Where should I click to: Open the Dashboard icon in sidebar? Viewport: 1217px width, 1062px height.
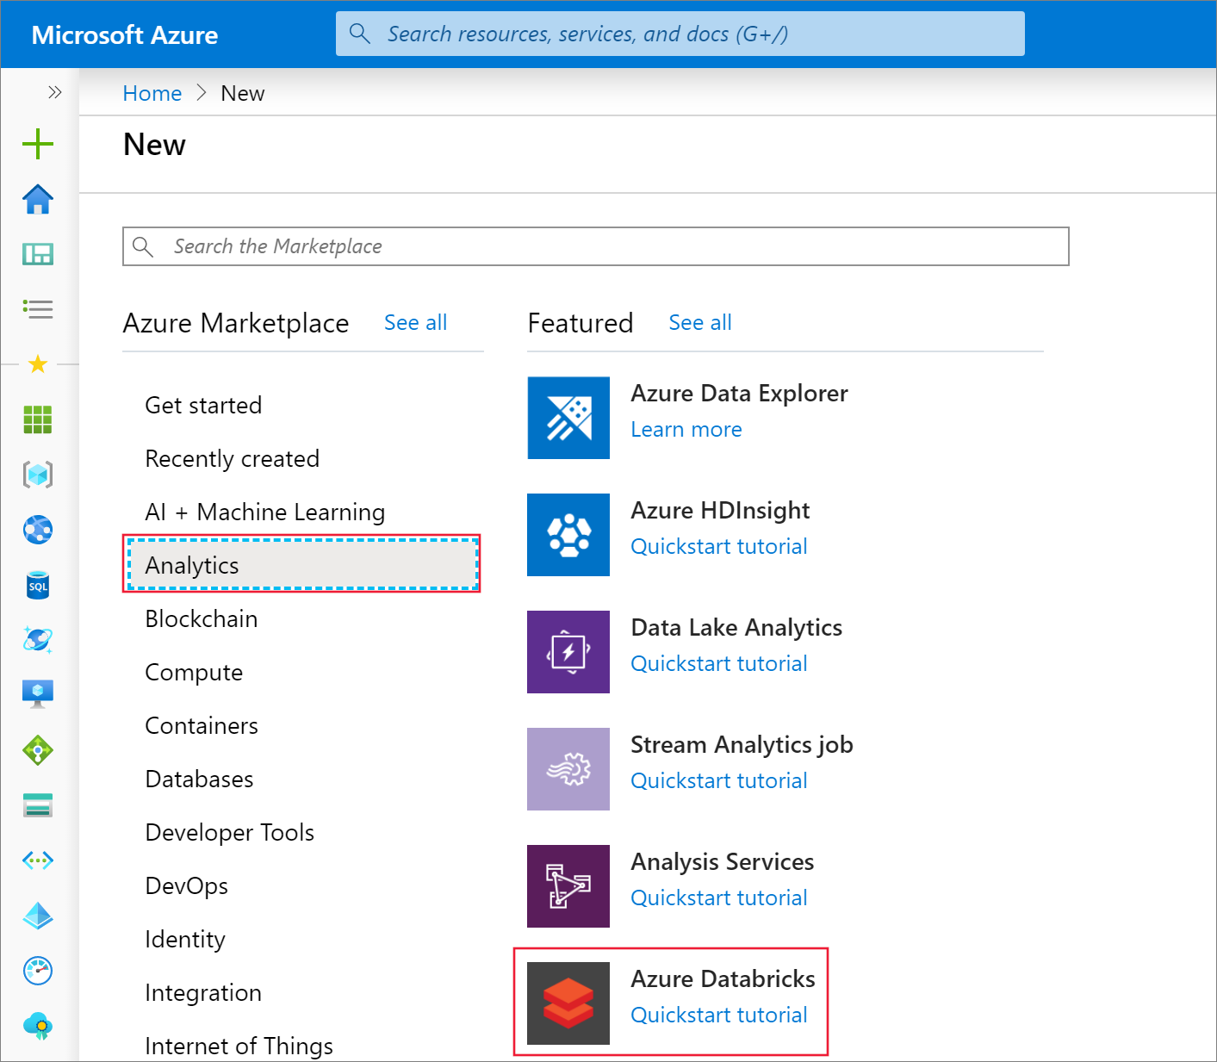[38, 254]
